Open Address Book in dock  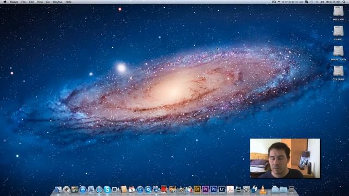(124, 189)
